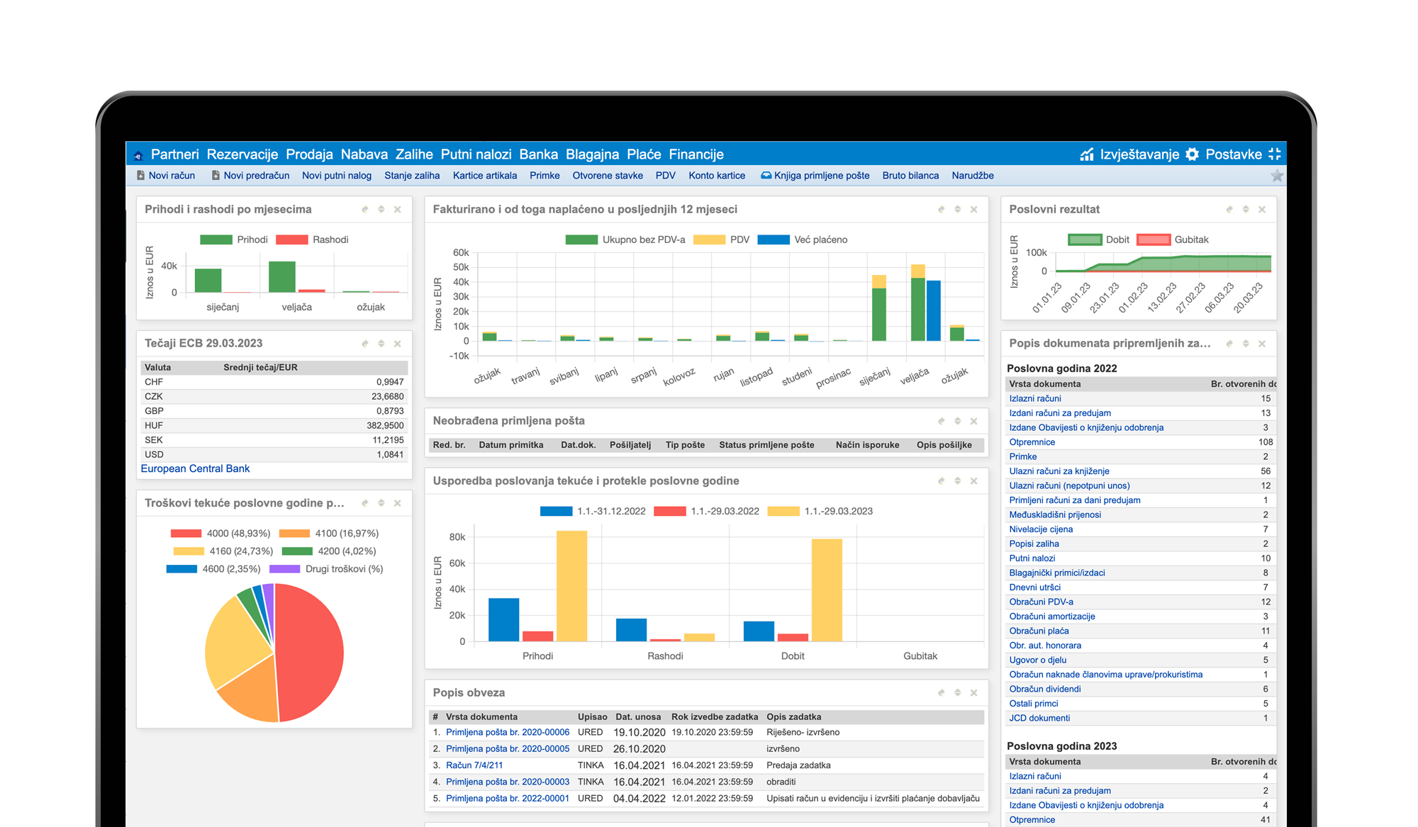The width and height of the screenshot is (1418, 827).
Task: Click the Knjiga primljene pošte inbox icon
Action: coord(766,176)
